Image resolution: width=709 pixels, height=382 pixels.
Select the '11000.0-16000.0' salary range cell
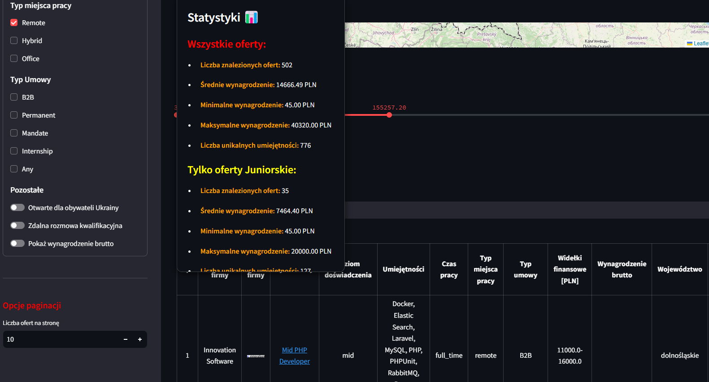[570, 356]
